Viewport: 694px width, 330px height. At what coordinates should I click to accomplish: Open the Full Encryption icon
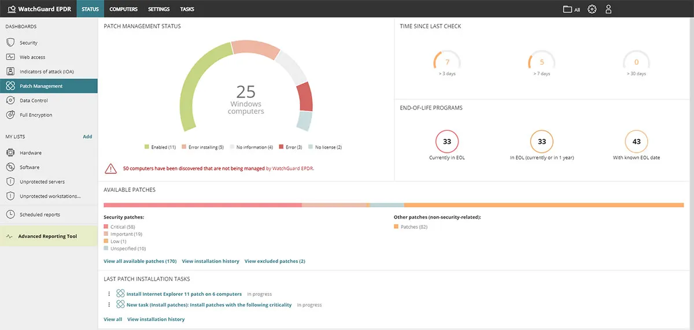pos(10,115)
